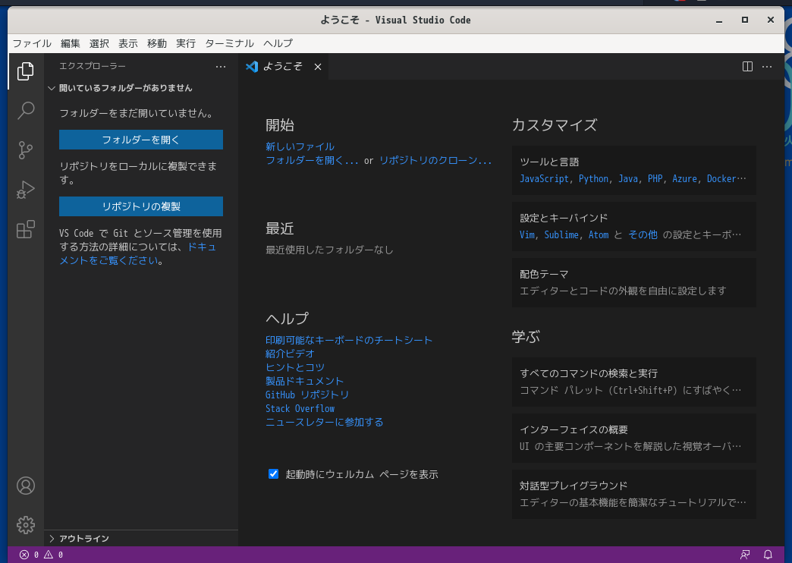Click the リポジトリの複製 button
792x563 pixels.
point(141,206)
